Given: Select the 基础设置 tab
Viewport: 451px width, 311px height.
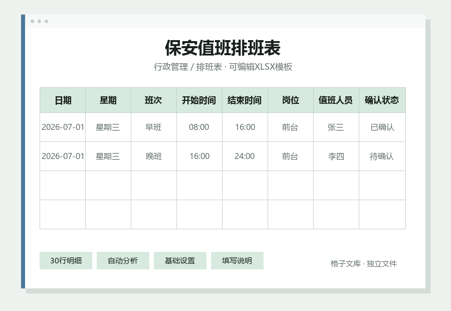Looking at the screenshot, I should coord(180,261).
